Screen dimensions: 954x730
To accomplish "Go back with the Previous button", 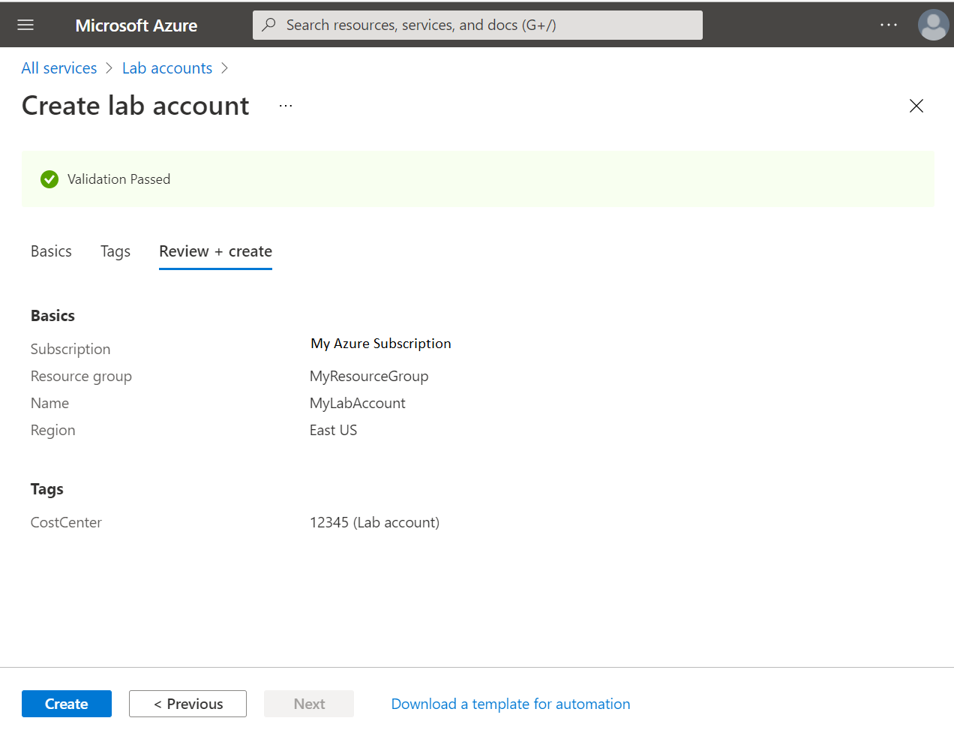I will pyautogui.click(x=187, y=704).
